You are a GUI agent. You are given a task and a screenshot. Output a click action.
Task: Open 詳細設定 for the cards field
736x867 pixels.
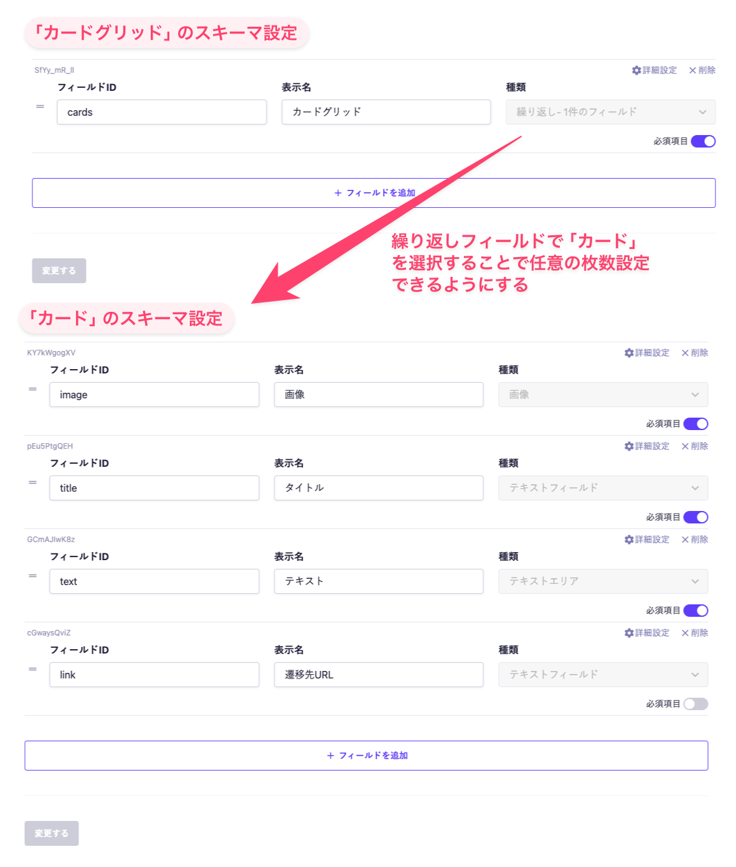(654, 70)
